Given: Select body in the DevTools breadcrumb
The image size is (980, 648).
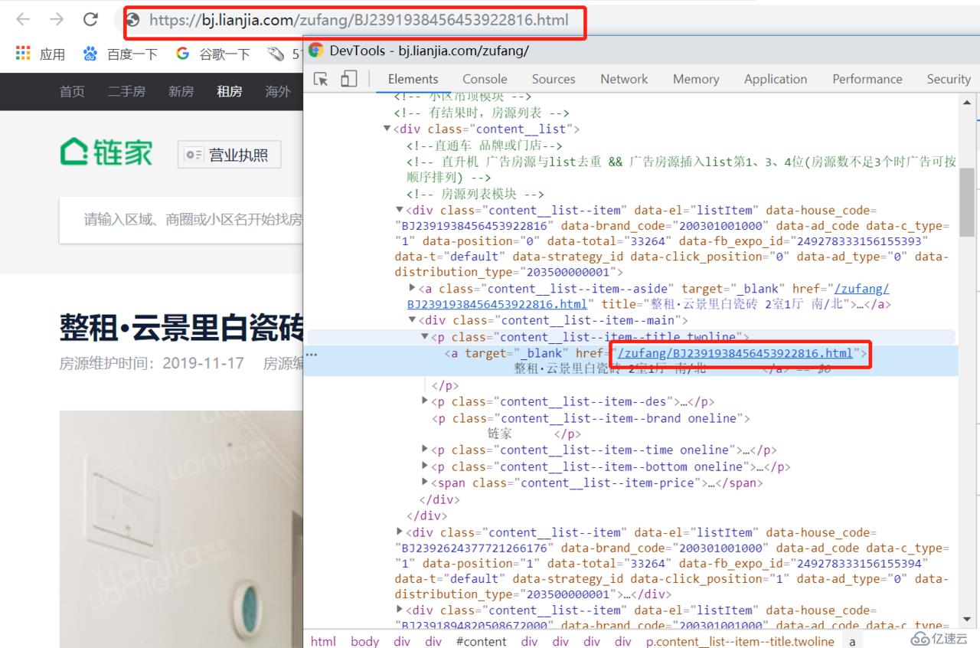Looking at the screenshot, I should 364,641.
